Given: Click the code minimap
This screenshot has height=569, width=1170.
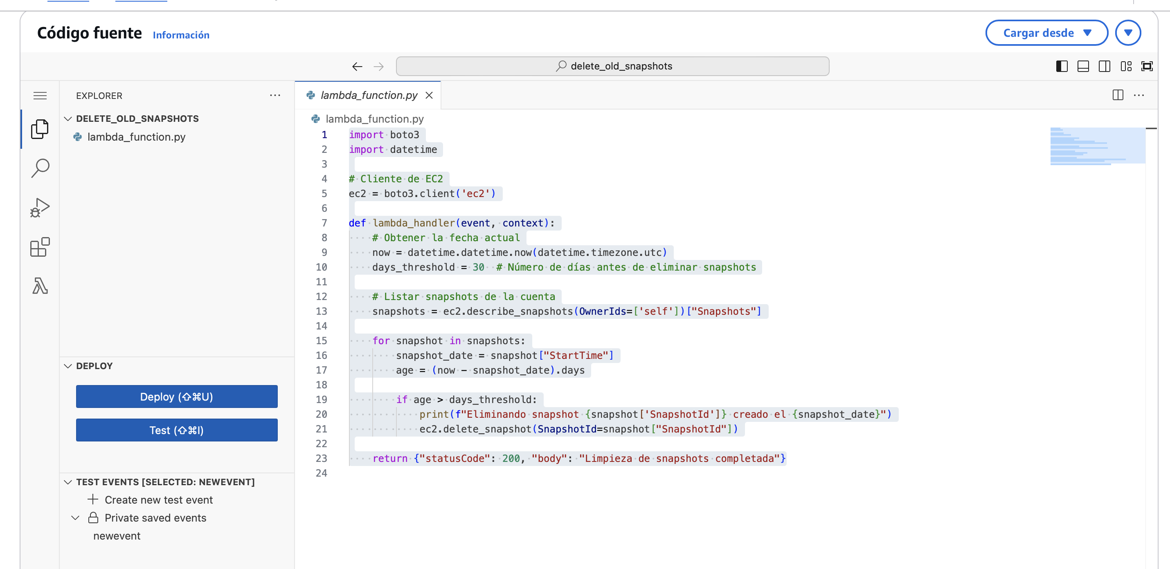Looking at the screenshot, I should (x=1097, y=146).
